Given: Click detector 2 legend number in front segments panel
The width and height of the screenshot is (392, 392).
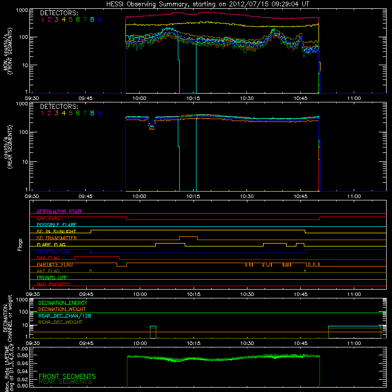Looking at the screenshot, I should [x=49, y=20].
